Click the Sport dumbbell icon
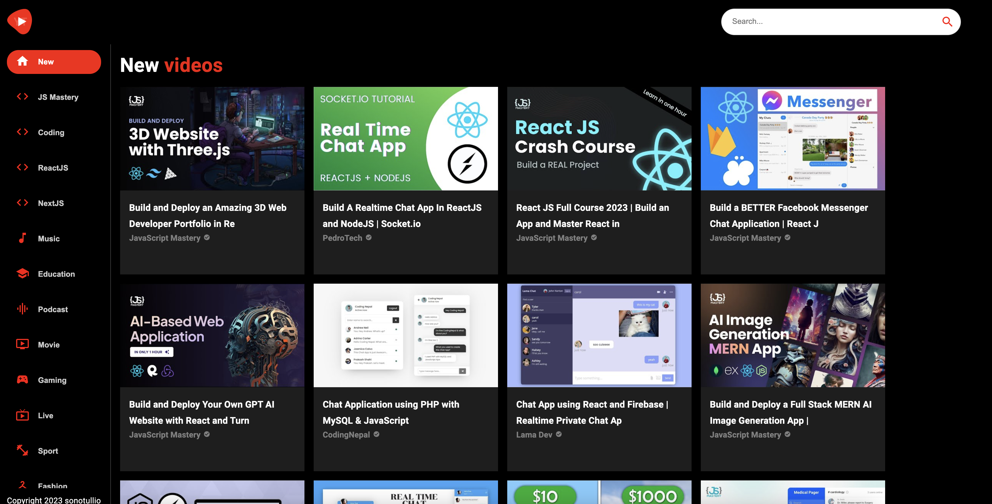This screenshot has height=504, width=992. click(x=23, y=450)
